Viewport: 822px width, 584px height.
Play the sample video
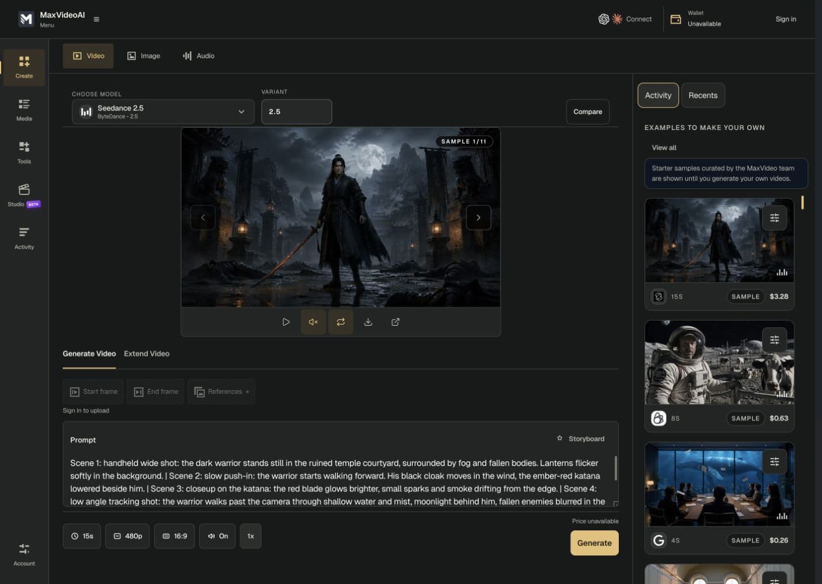click(x=286, y=322)
